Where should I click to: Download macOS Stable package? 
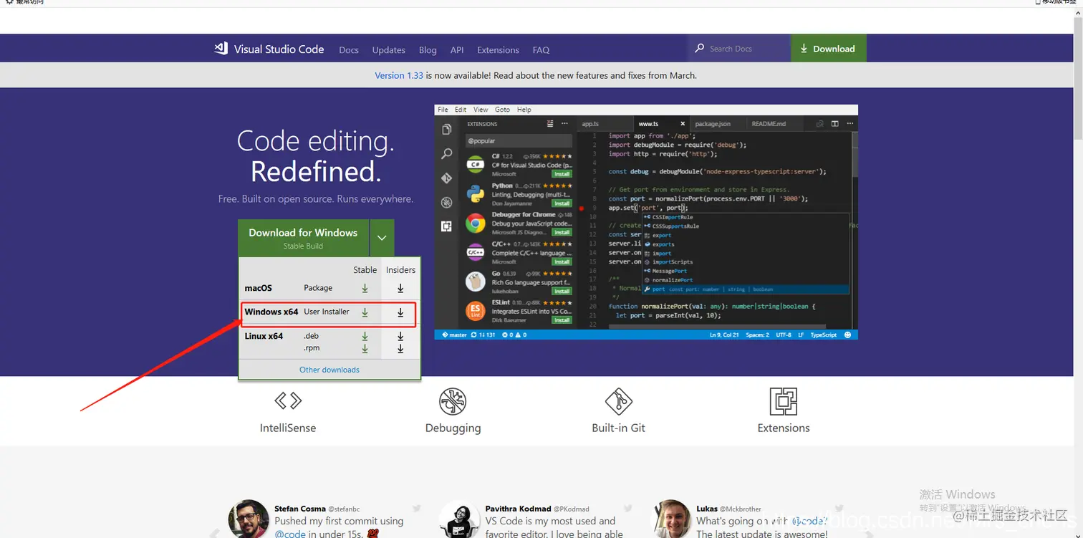(x=365, y=288)
